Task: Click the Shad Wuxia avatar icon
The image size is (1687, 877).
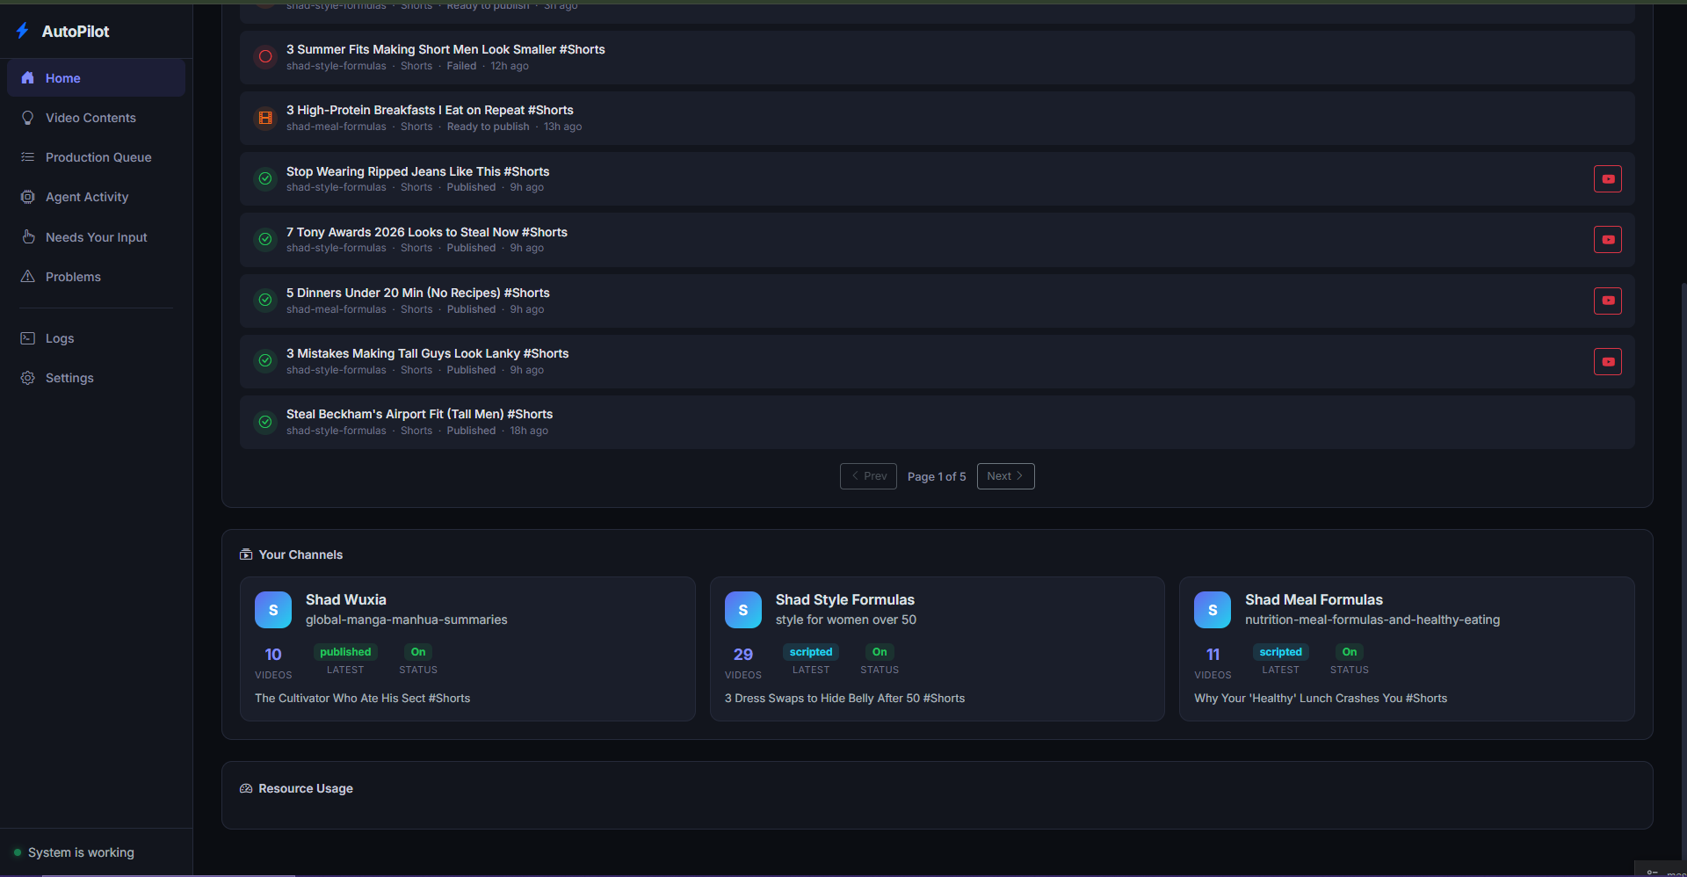Action: pos(273,610)
